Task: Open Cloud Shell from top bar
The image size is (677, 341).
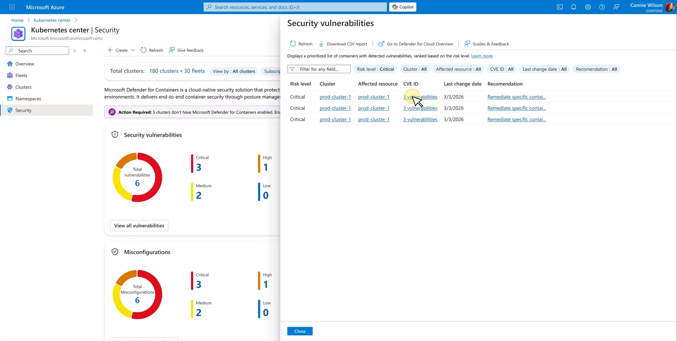Action: (x=560, y=7)
